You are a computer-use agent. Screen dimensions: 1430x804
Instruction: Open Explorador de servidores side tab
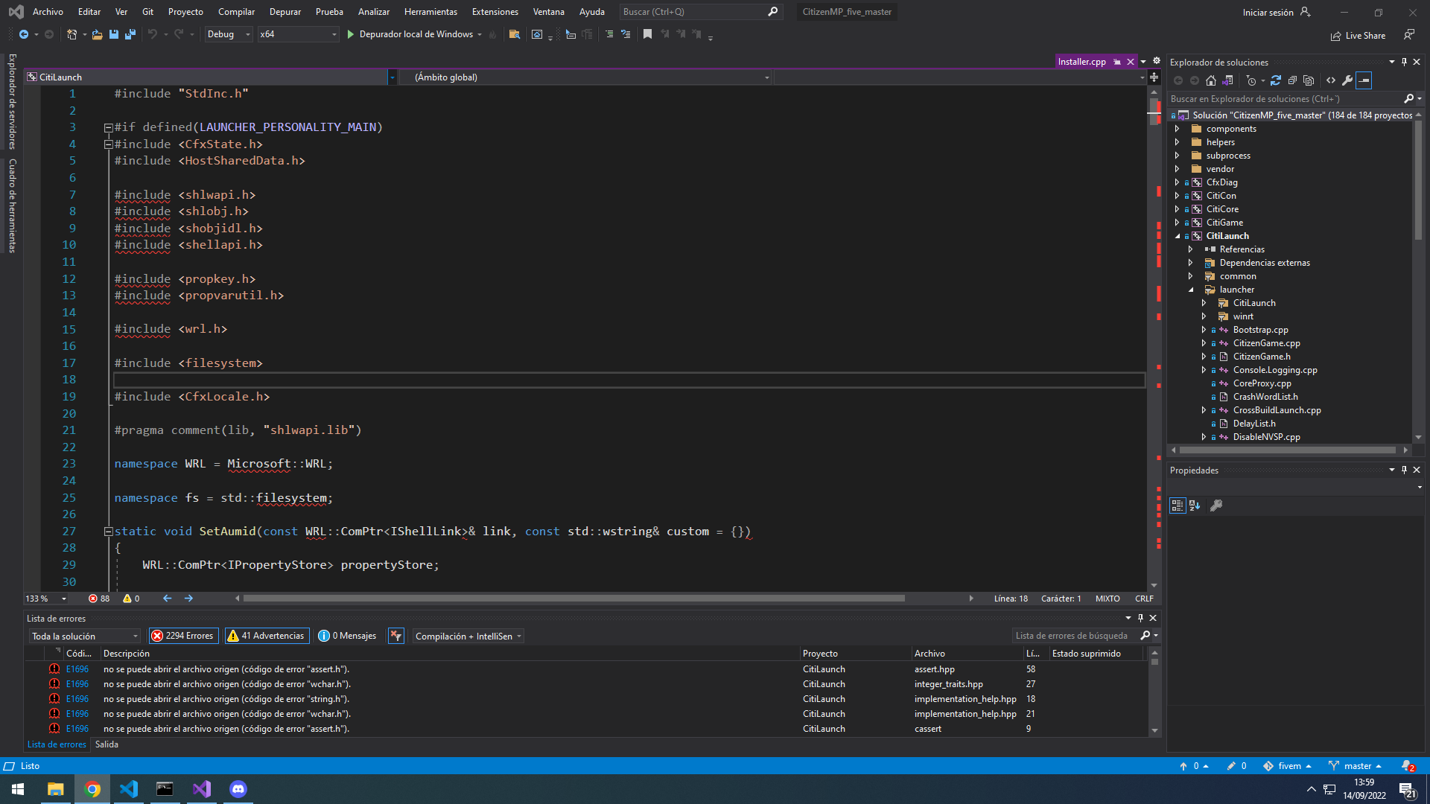coord(12,101)
